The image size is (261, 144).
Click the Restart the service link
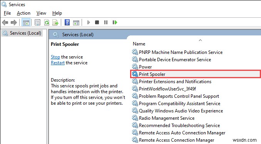(58, 63)
